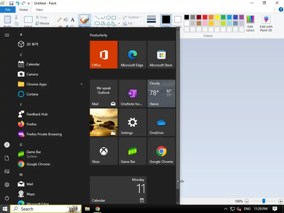Open the Outline dropdown in Paint
This screenshot has width=284, height=213.
[132, 17]
